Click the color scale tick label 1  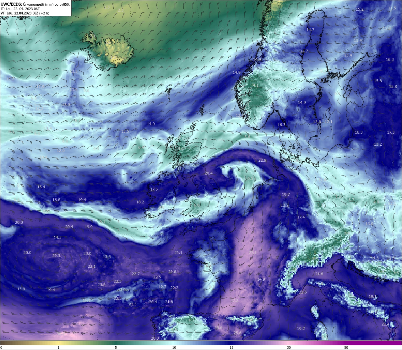[58, 347]
